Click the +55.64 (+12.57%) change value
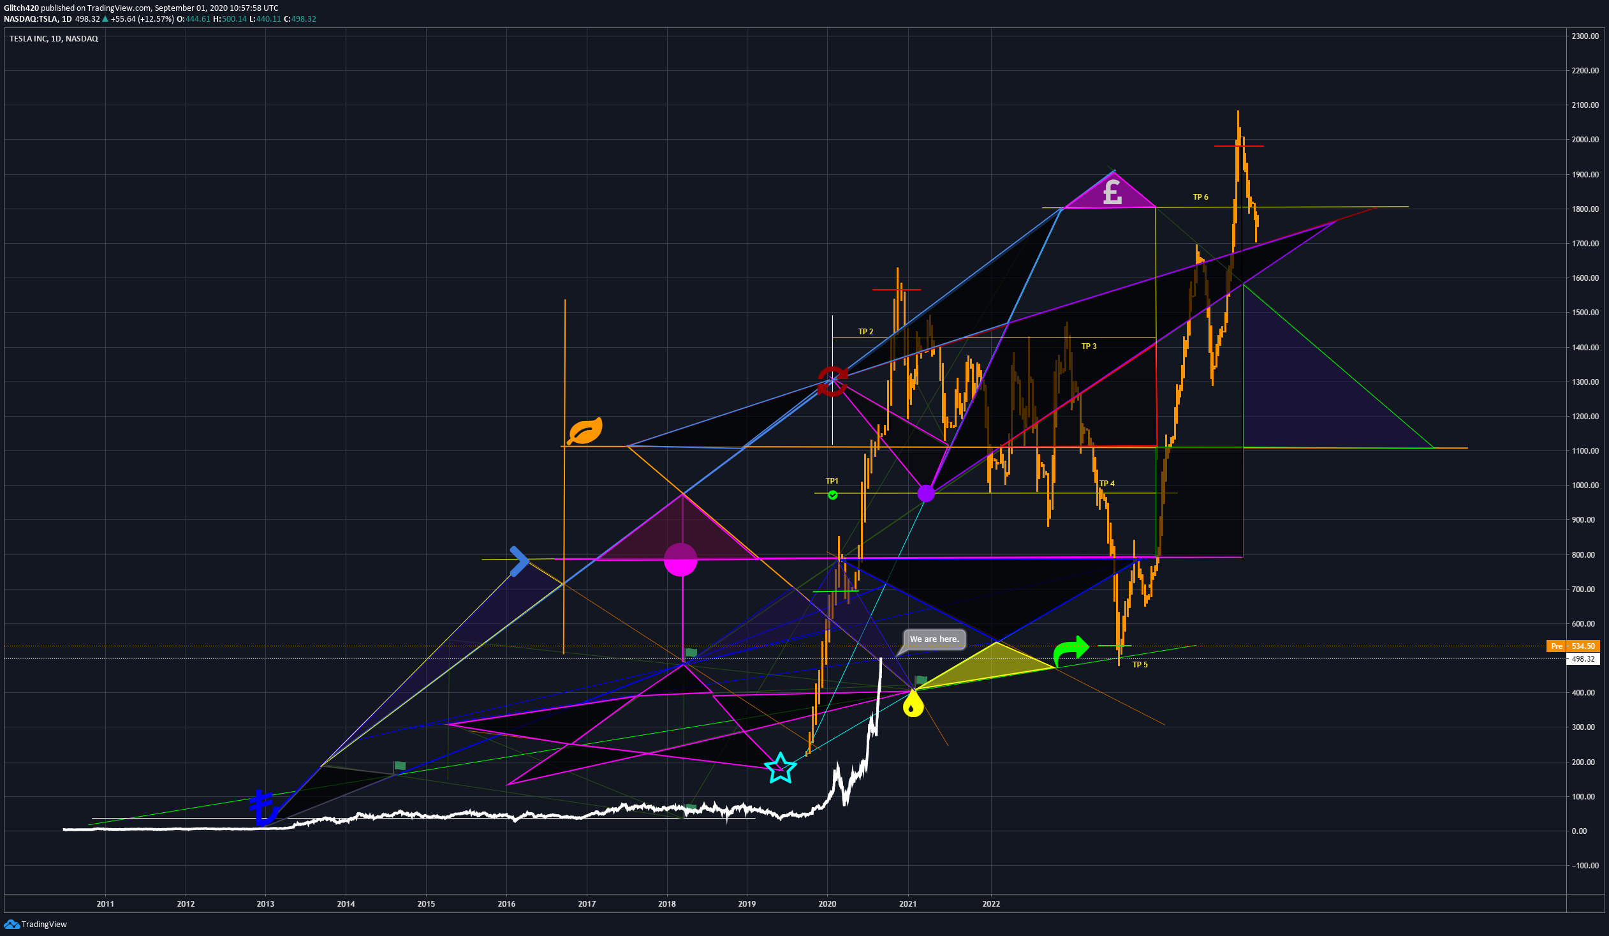Image resolution: width=1609 pixels, height=936 pixels. [x=142, y=19]
